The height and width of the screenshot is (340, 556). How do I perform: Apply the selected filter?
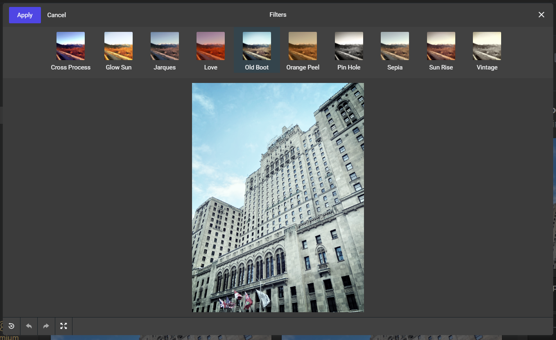tap(25, 15)
